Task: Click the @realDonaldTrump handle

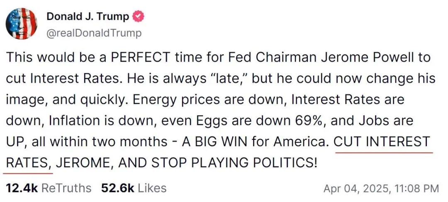Action: point(94,33)
